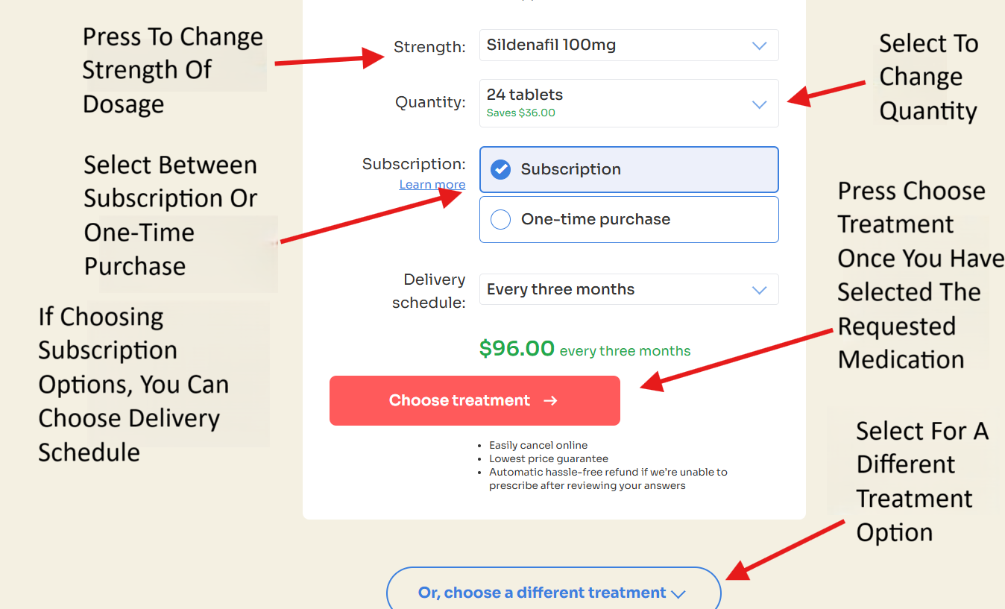
Task: Click the Lowest price guarantee text
Action: coord(548,459)
